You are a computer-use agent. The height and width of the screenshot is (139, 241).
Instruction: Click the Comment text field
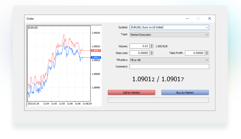[x=169, y=67]
